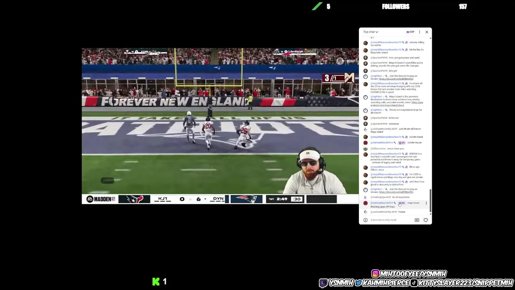Click @JoshuaMcCarthy's username on the 'Pause' message

click(x=383, y=212)
